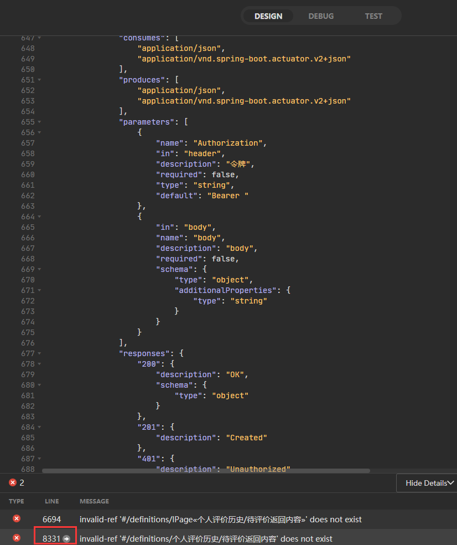
Task: Click line number 660 in the gutter
Action: tap(28, 174)
